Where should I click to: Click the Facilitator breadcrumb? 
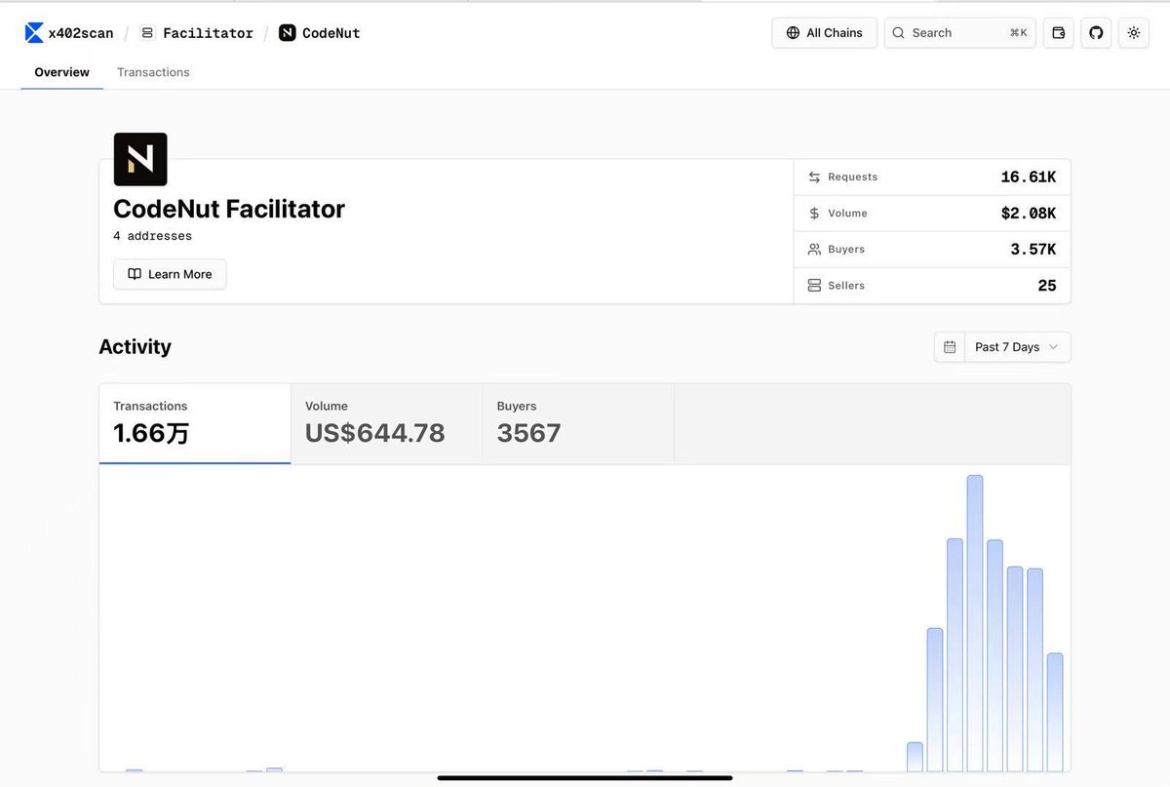pos(197,33)
